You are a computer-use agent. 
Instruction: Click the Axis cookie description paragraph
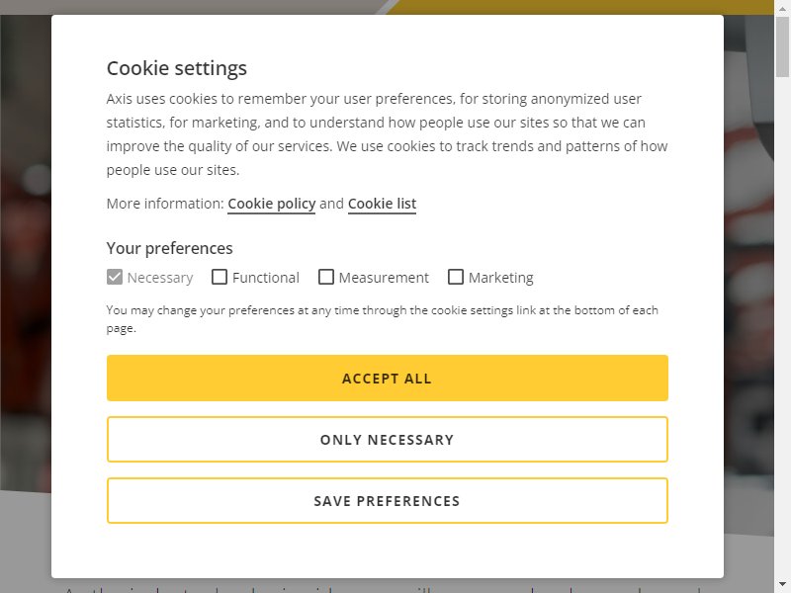(387, 134)
